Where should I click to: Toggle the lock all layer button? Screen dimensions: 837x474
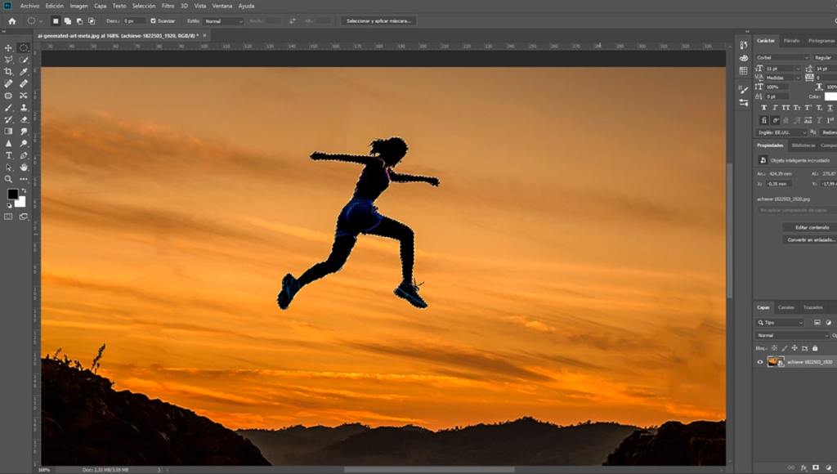pos(814,348)
